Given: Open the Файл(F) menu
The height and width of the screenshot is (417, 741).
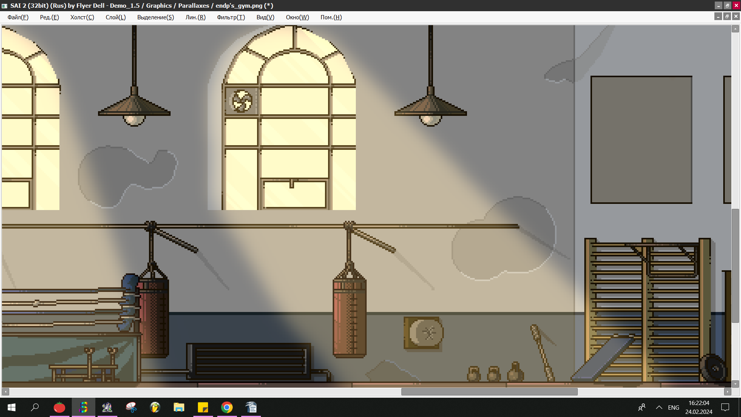Looking at the screenshot, I should 18,17.
